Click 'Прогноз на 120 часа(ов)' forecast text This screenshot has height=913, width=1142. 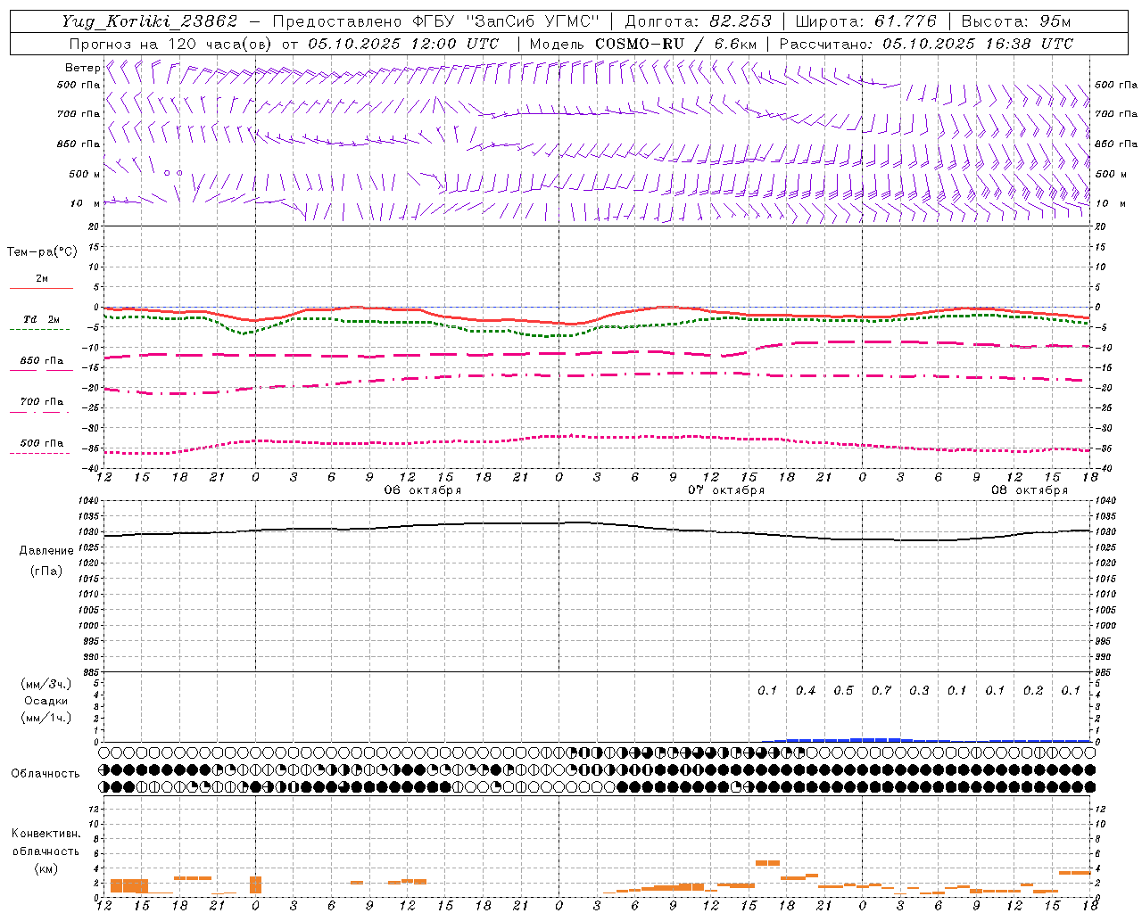(171, 44)
